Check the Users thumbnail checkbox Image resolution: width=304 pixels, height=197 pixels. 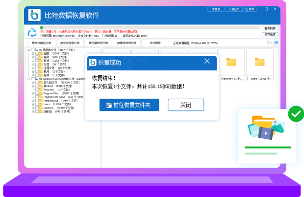(x=249, y=79)
